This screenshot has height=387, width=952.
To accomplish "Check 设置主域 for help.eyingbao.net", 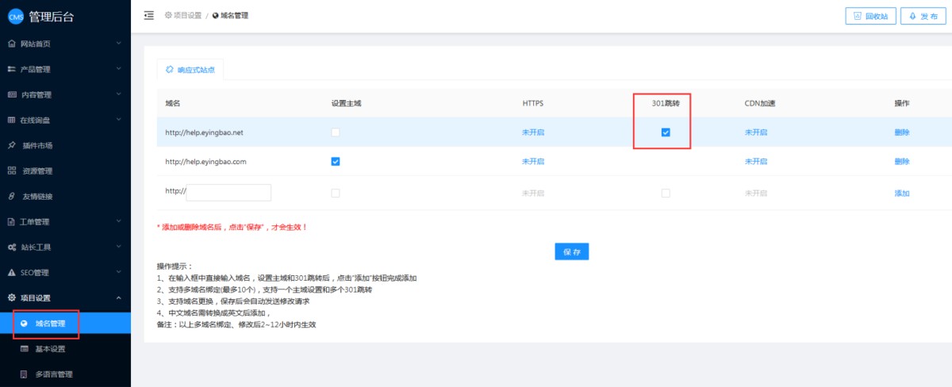I will [x=336, y=132].
